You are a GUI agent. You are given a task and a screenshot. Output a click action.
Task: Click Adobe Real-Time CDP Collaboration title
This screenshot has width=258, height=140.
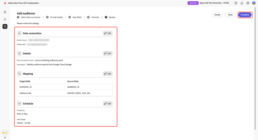point(23,3)
